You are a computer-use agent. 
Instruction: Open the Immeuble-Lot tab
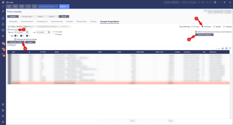(x=42, y=22)
